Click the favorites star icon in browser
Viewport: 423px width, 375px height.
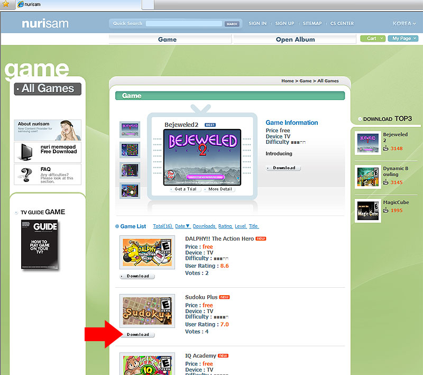(x=6, y=4)
